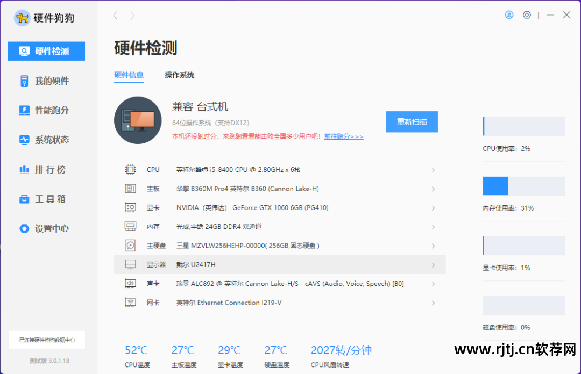Click the 硬件检测 magnifier icon in sidebar
The height and width of the screenshot is (374, 581).
coord(24,51)
